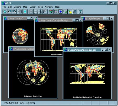Image resolution: width=118 pixels, height=106 pixels.
Task: Click the curved-arrow document refresh icon
Action: click(75, 12)
